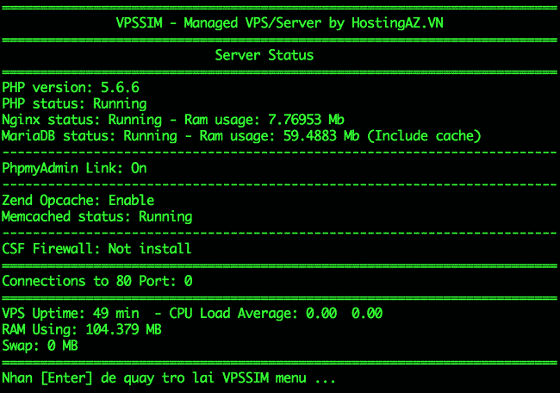Click the RAM Using 104.379 MB line

click(82, 329)
